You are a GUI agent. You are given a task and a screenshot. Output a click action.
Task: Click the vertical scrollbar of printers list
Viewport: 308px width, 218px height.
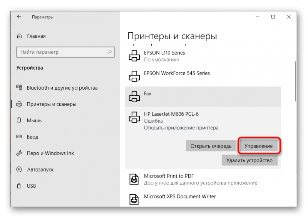click(295, 82)
